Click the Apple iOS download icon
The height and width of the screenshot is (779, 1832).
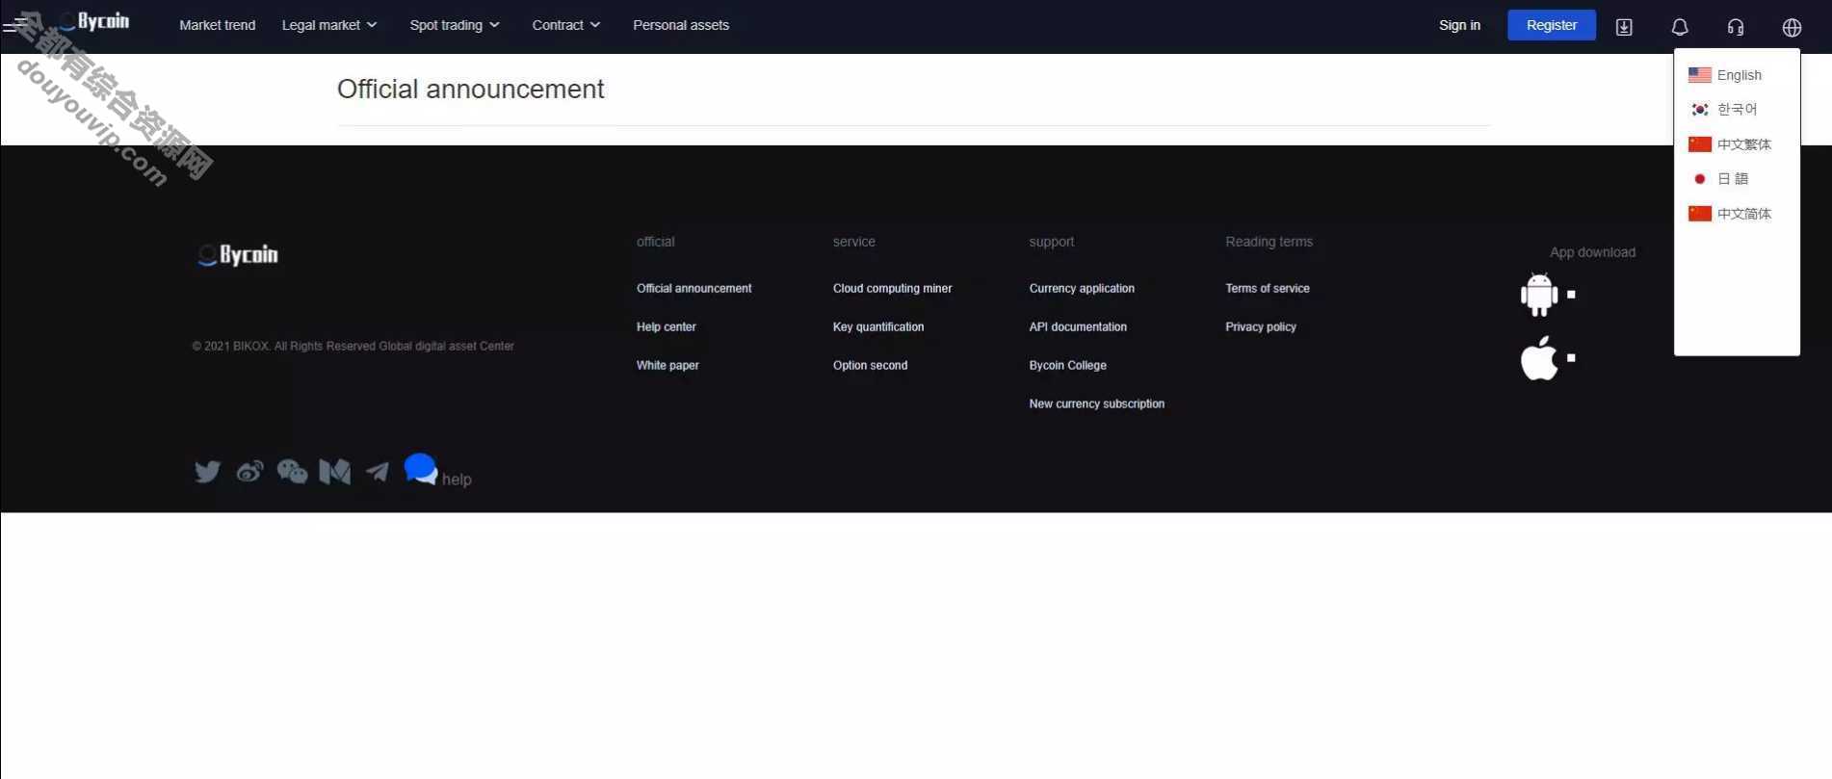click(x=1539, y=358)
